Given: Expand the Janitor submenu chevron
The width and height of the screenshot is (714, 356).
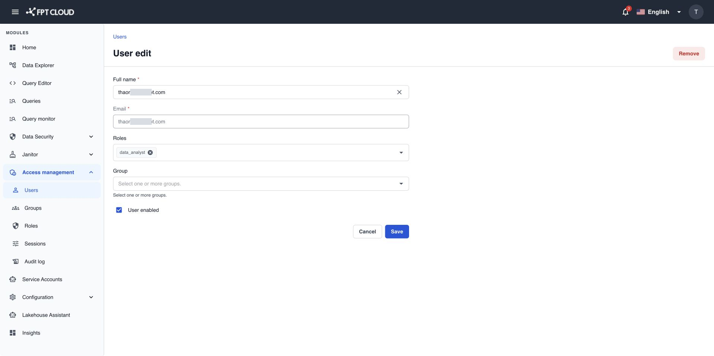Looking at the screenshot, I should 91,155.
